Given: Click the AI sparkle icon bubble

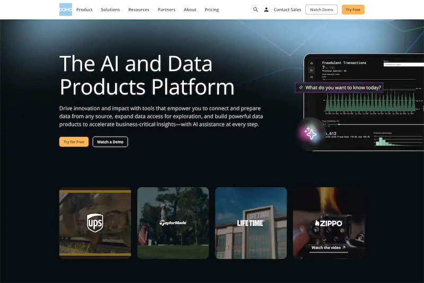Looking at the screenshot, I should (x=311, y=134).
